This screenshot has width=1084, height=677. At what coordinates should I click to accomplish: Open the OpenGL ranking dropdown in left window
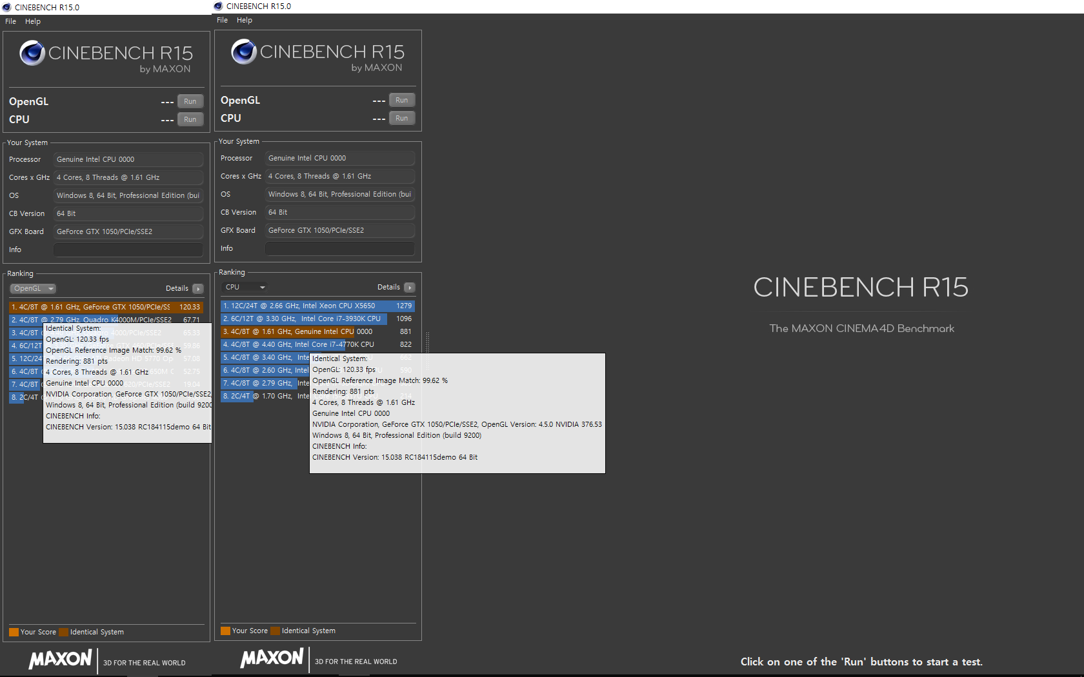(x=33, y=288)
